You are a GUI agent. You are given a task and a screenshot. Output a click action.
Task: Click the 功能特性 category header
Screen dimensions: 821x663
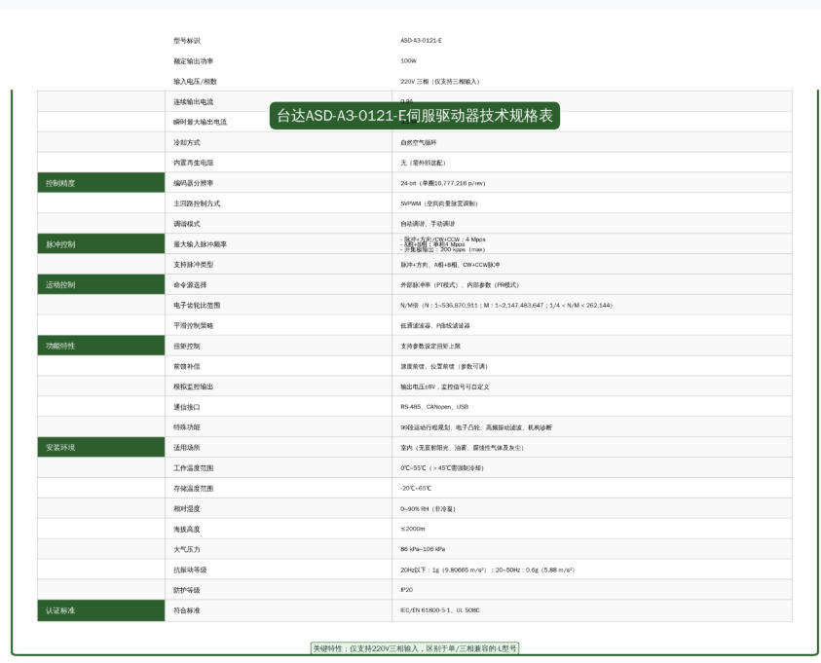[x=100, y=346]
